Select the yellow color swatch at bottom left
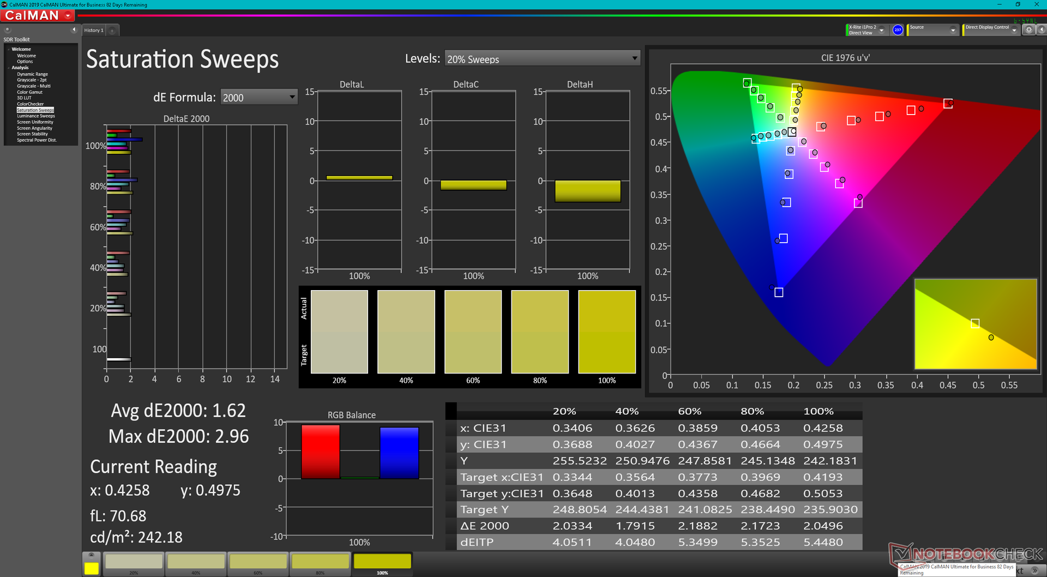The width and height of the screenshot is (1047, 577). coord(91,568)
